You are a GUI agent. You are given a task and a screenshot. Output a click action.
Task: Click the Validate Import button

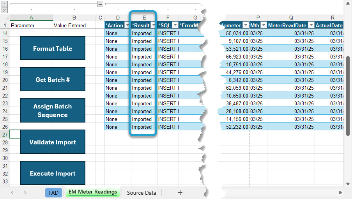coord(53,142)
